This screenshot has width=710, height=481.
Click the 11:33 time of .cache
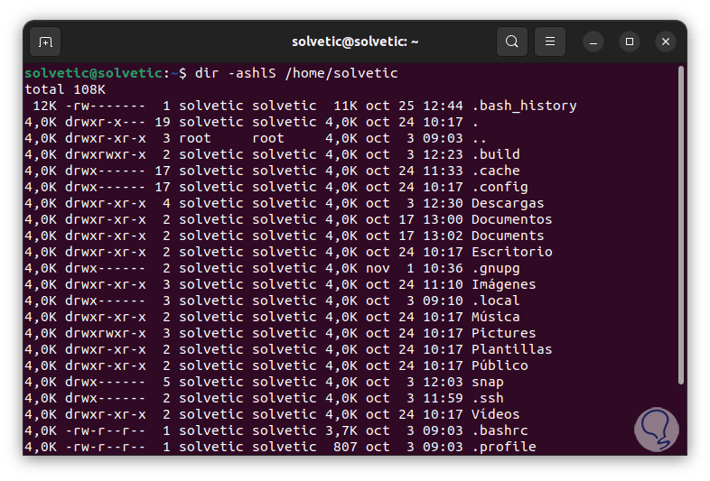coord(443,171)
